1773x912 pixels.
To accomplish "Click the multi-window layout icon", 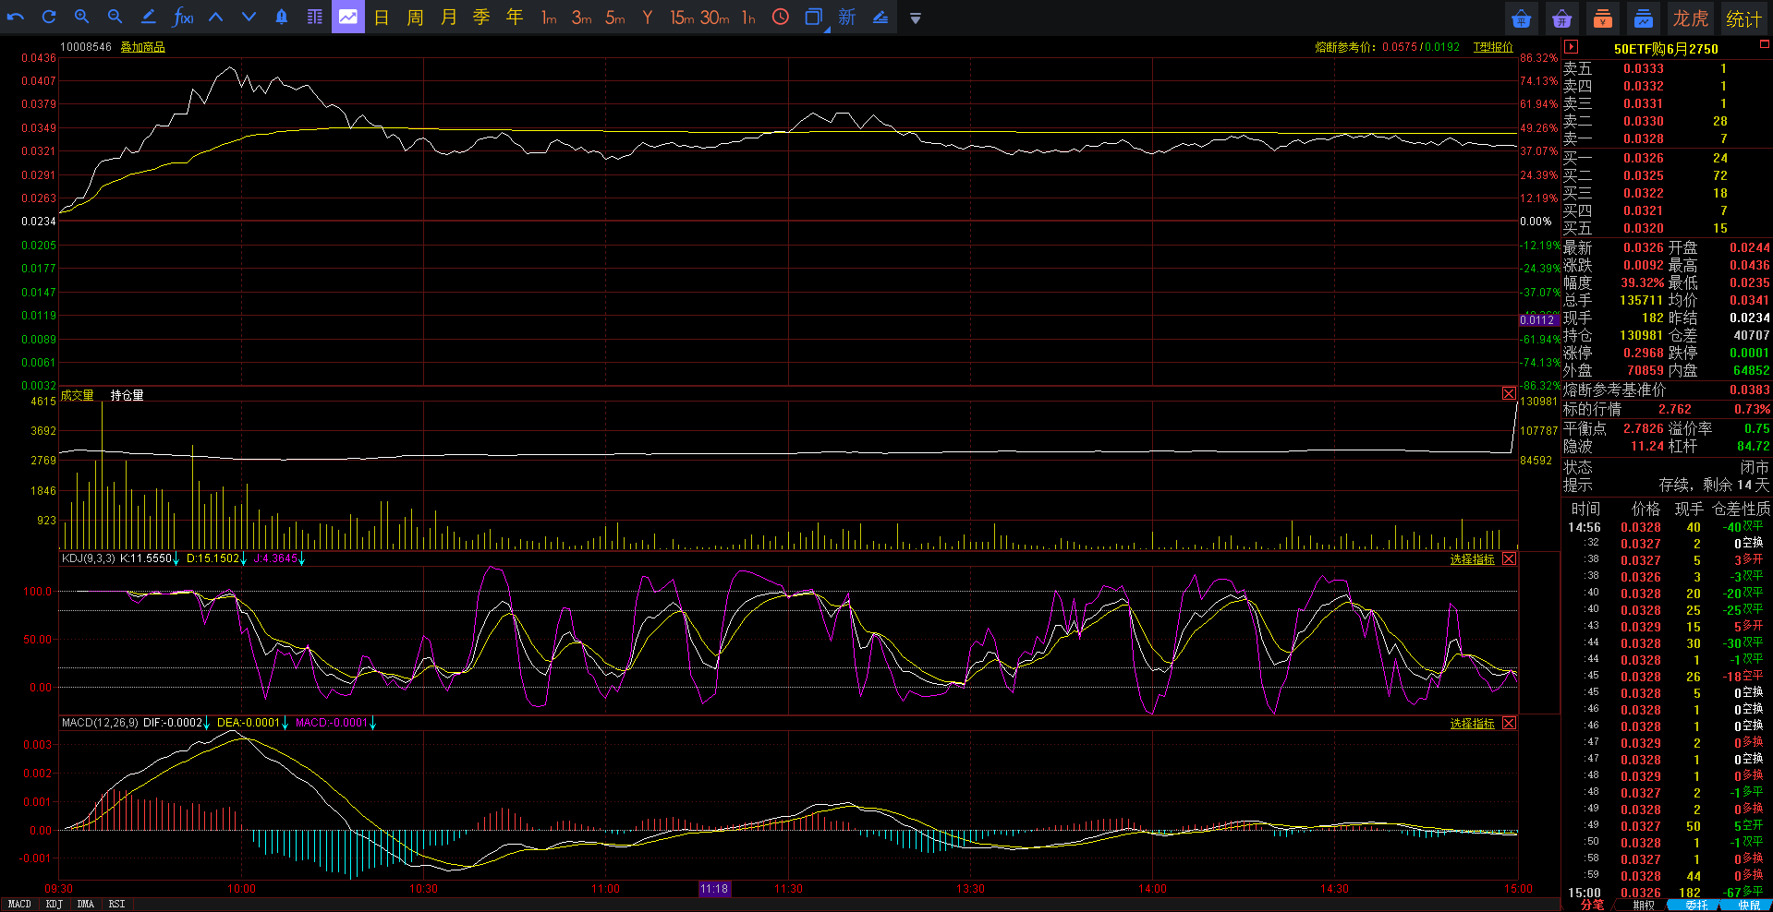I will click(x=814, y=18).
